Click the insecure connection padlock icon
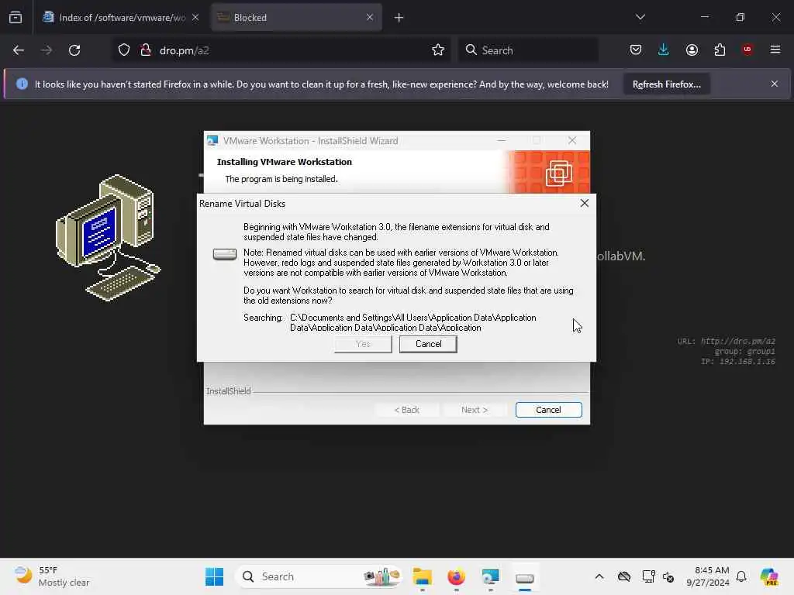This screenshot has width=794, height=595. pos(145,50)
